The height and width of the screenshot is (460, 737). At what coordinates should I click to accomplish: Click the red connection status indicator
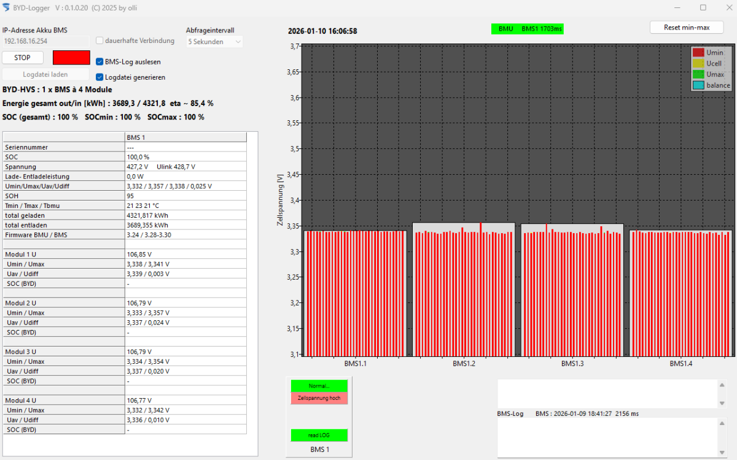pyautogui.click(x=71, y=58)
